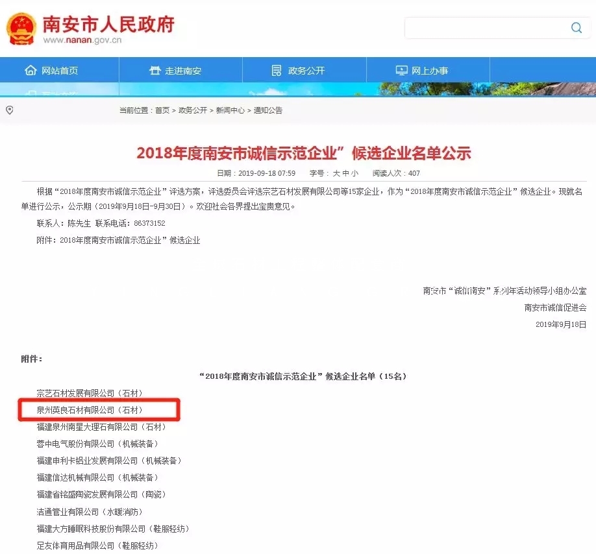The image size is (596, 554).
Task: Set font size to 中
Action: click(345, 173)
